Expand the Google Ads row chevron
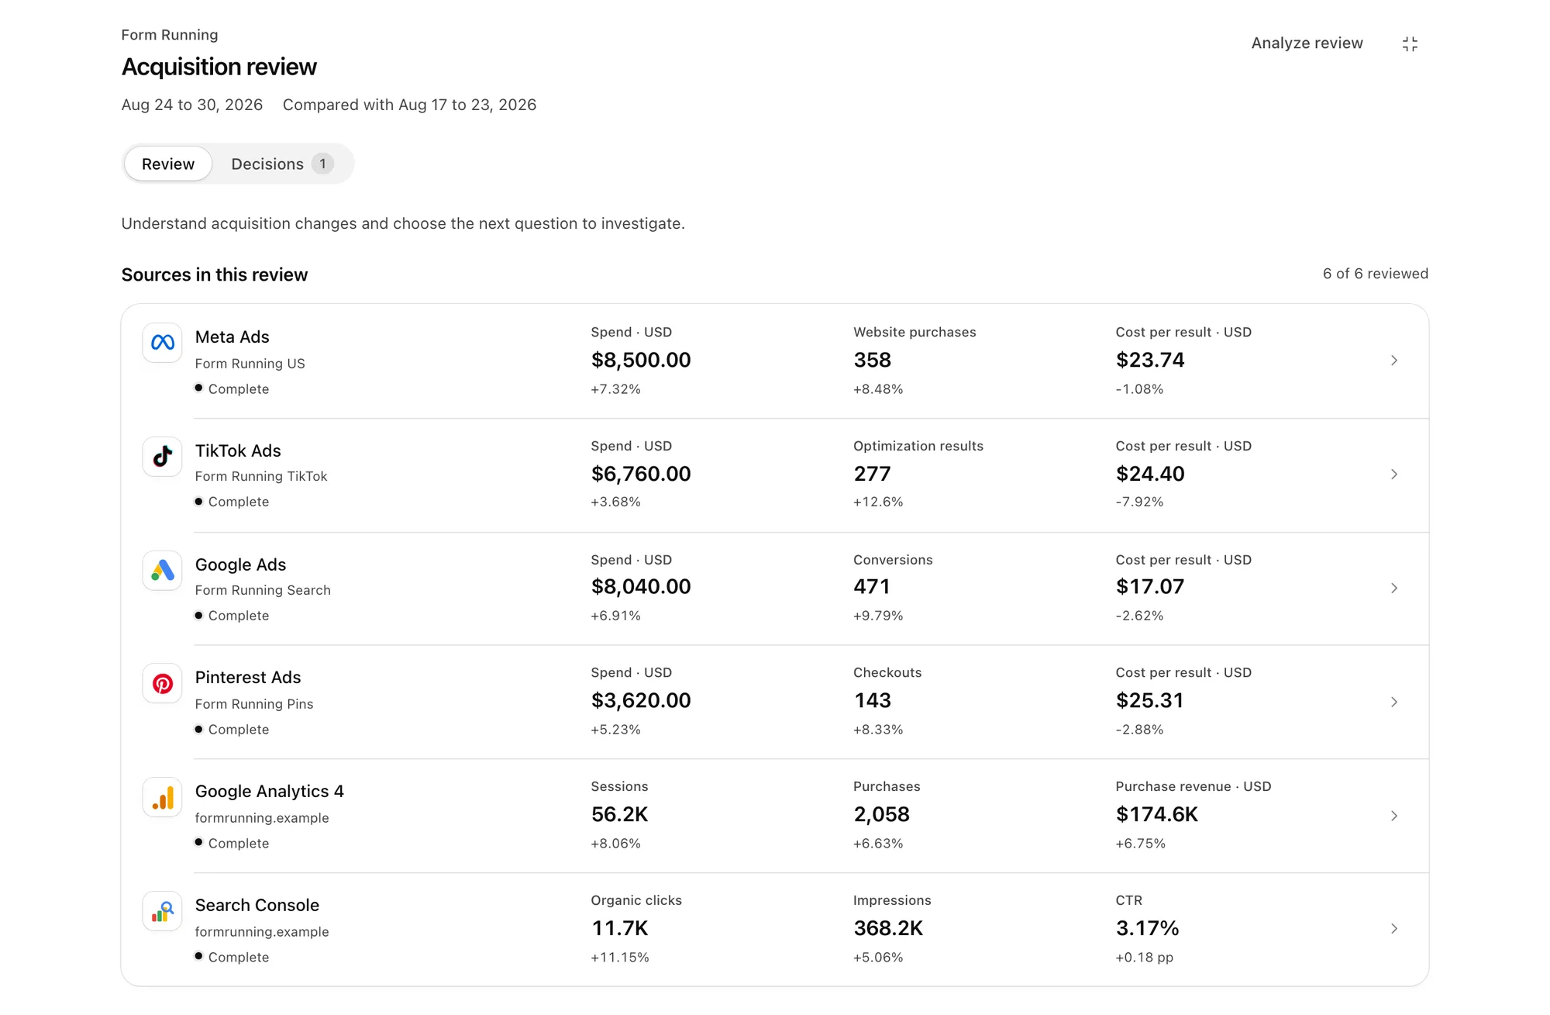The width and height of the screenshot is (1550, 1015). [x=1393, y=589]
